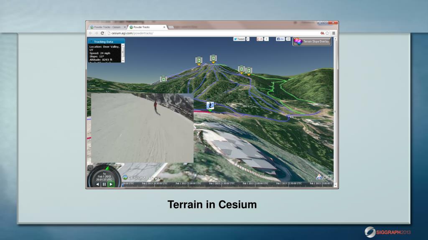Open the Chrome hamburger menu

click(334, 33)
